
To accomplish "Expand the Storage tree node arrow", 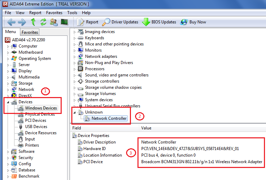I will 8,84.
